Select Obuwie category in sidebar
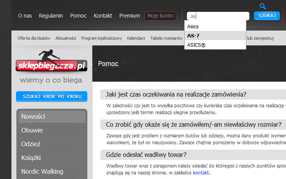286x179 pixels. point(32,130)
